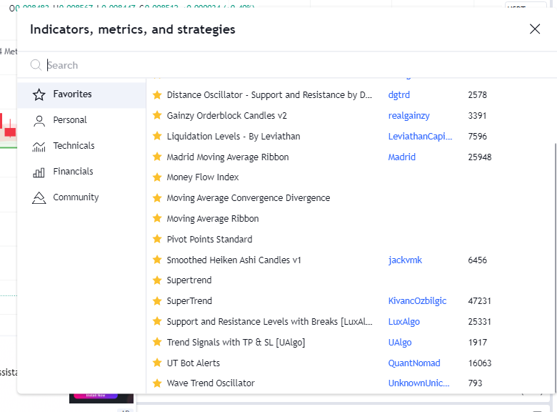Open author profile realgainzy
This screenshot has width=557, height=412.
409,116
